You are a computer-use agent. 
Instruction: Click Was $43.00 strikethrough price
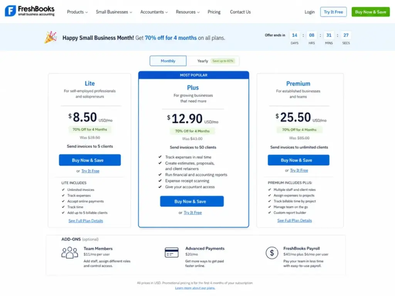192,139
